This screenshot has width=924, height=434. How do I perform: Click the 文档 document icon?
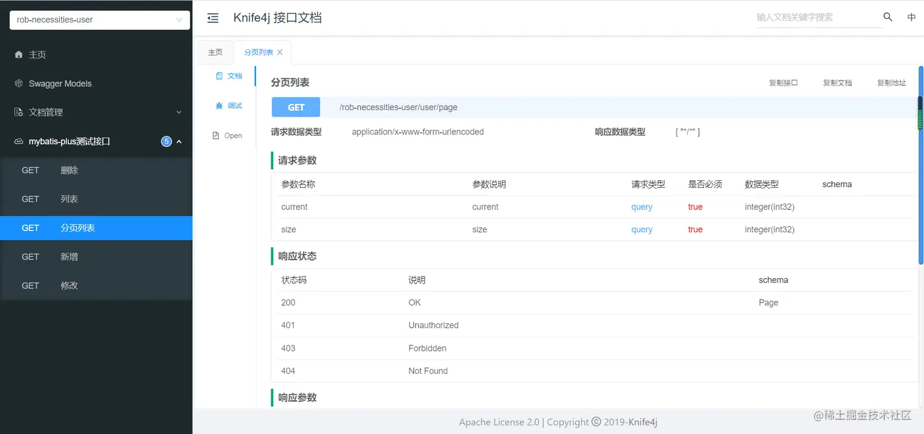[x=219, y=76]
